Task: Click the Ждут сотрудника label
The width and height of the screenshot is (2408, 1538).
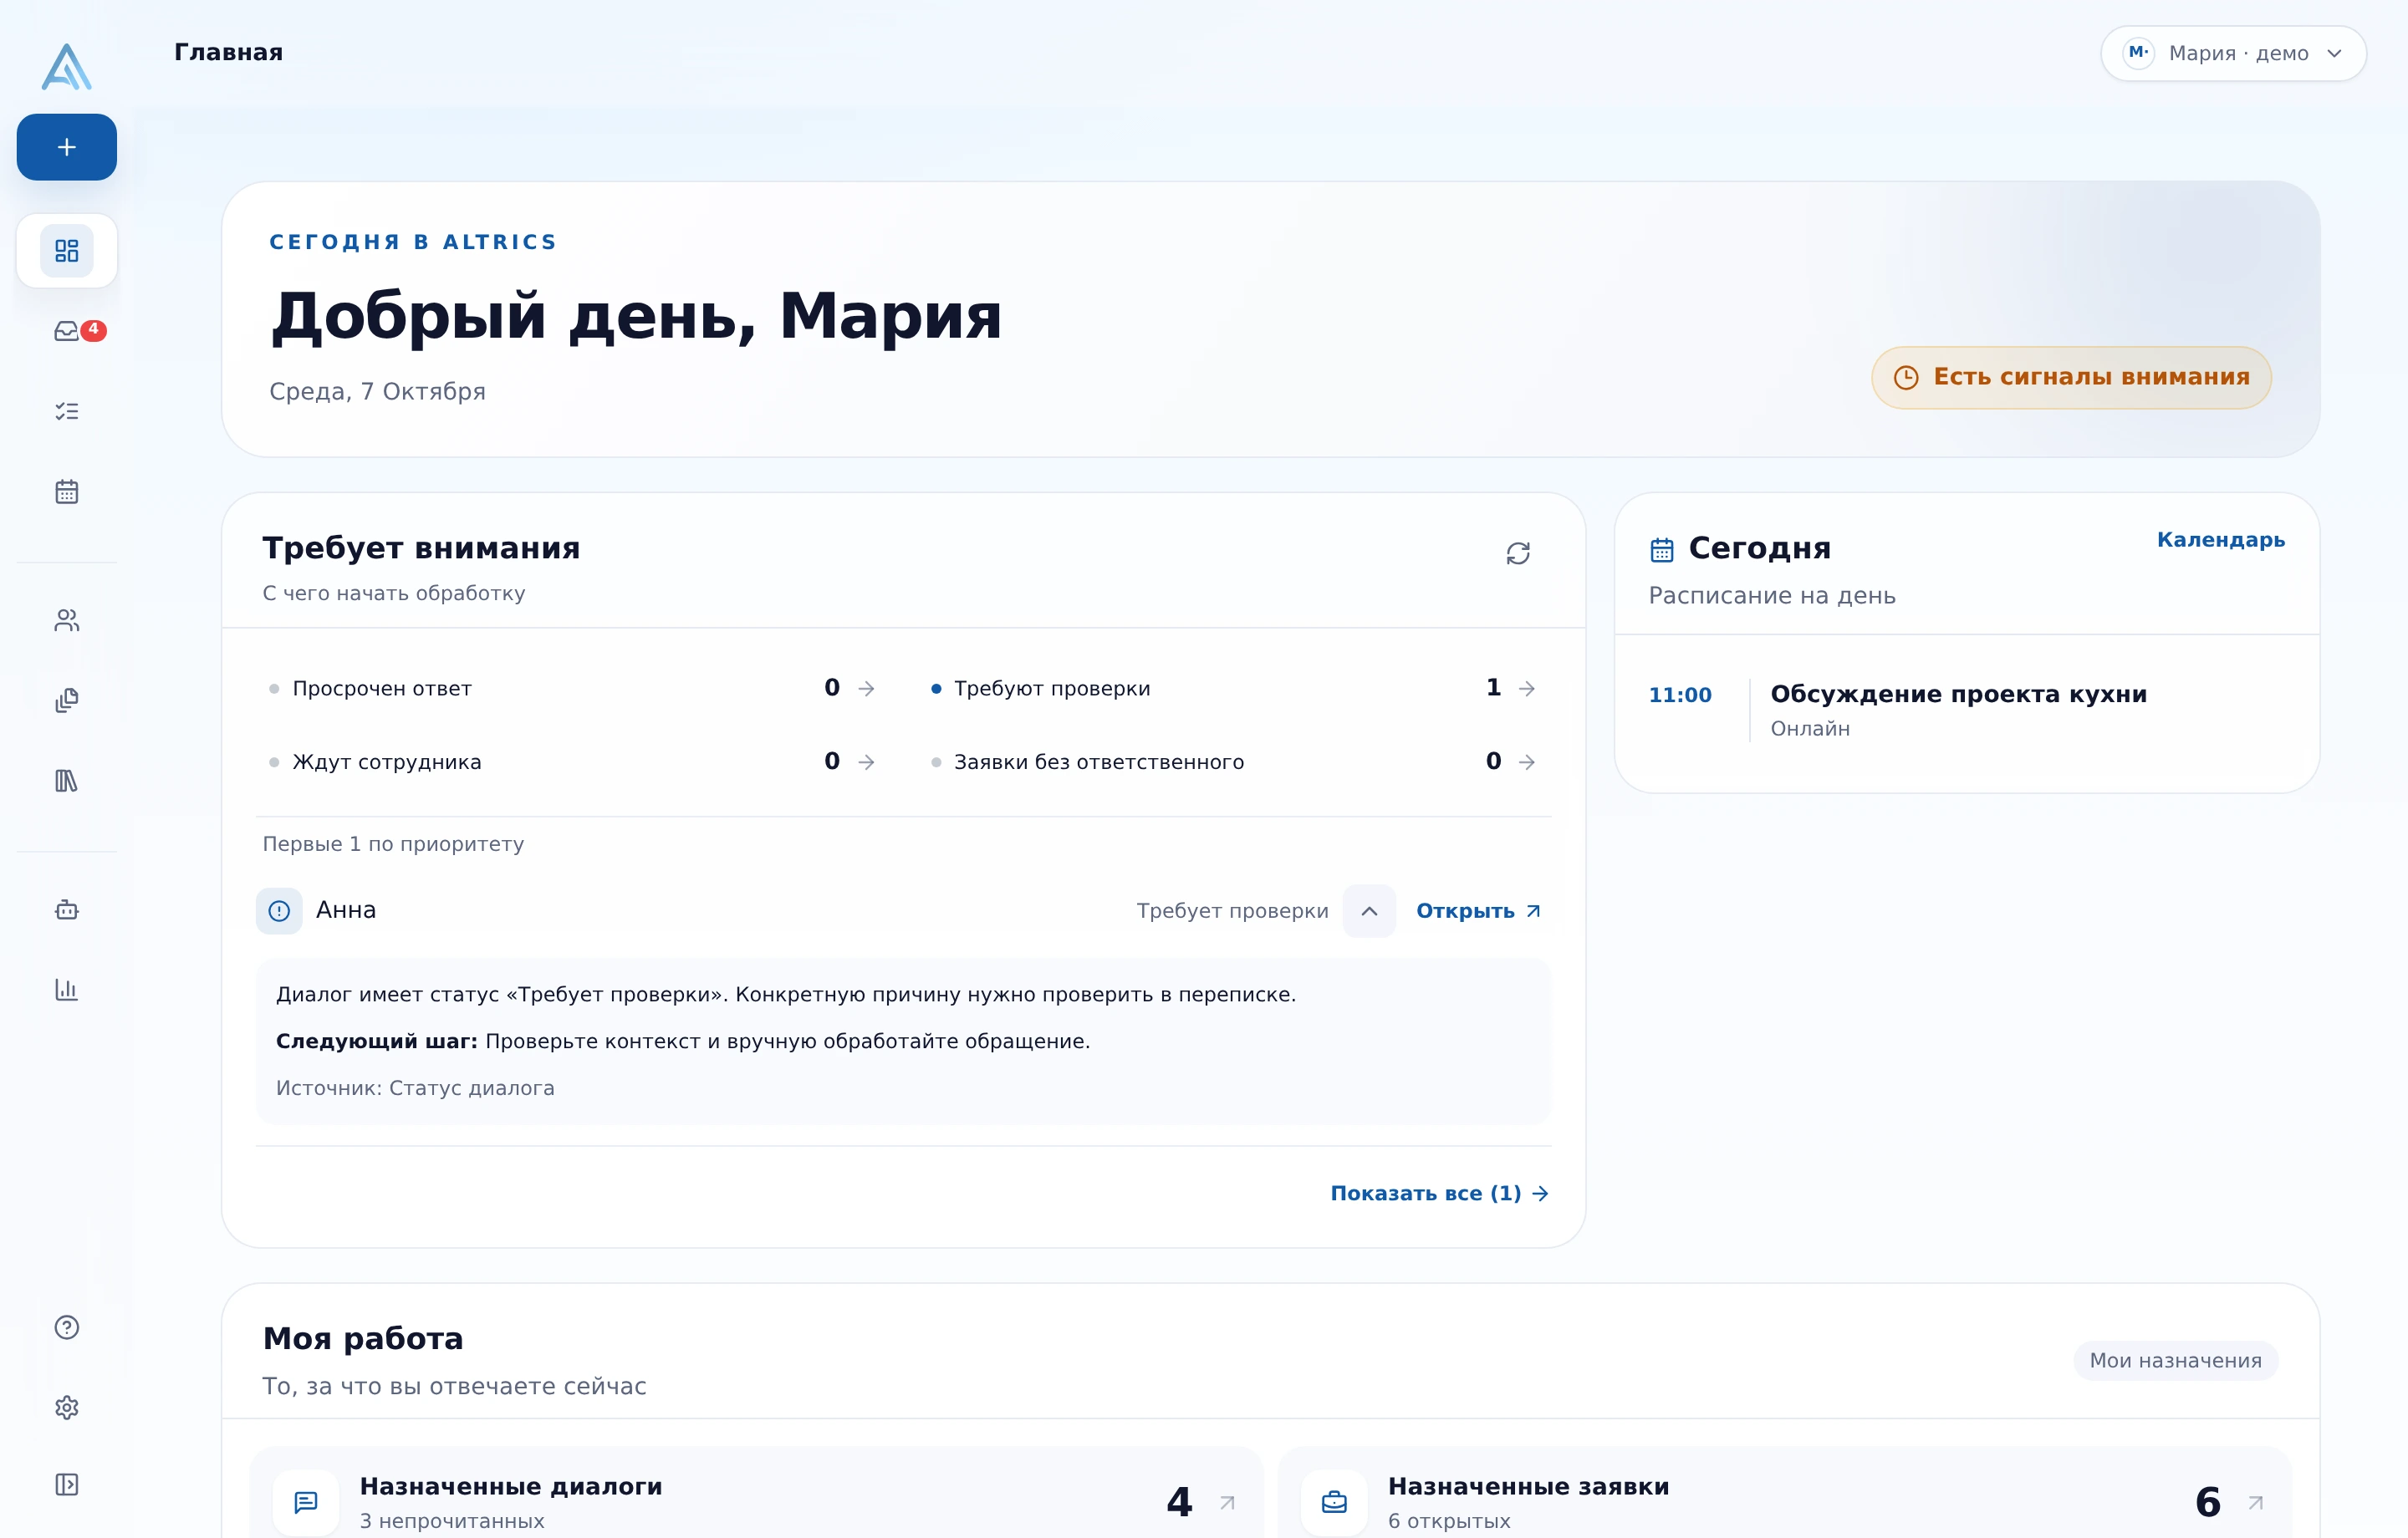Action: pos(387,762)
